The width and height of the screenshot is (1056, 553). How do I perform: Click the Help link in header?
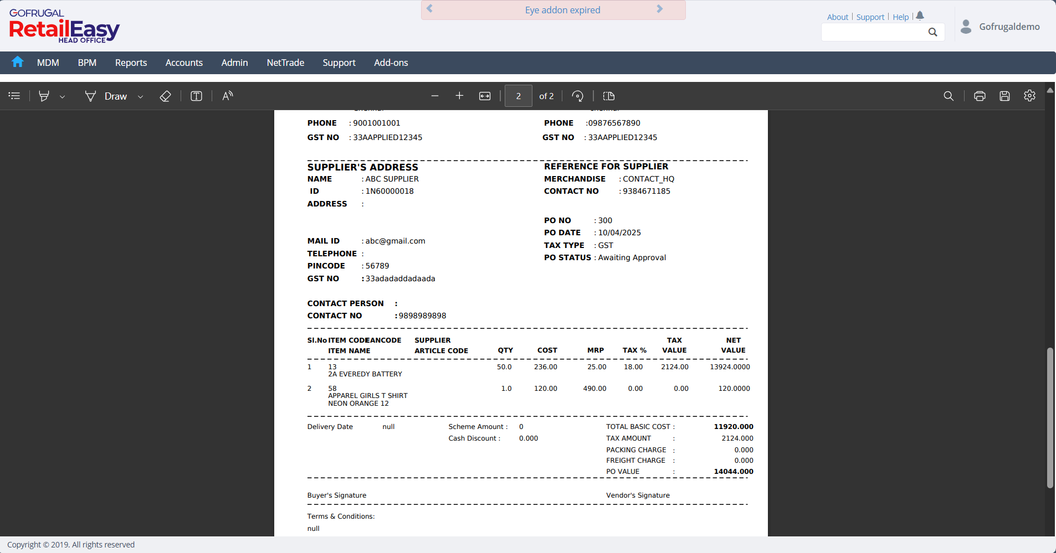pos(900,17)
